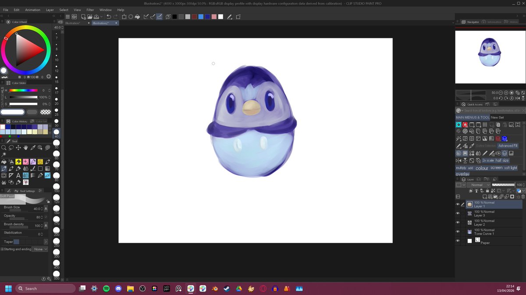The width and height of the screenshot is (526, 295).
Task: Click the Fill paint bucket command bar icon
Action: (x=137, y=17)
